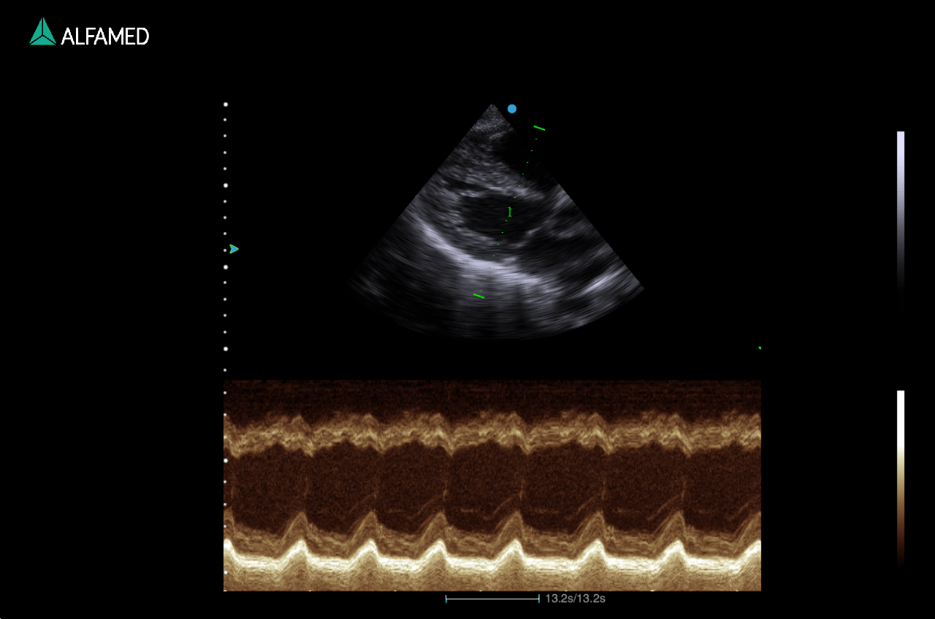935x619 pixels.
Task: Click the cyan time scale bar below M-mode
Action: (x=492, y=599)
